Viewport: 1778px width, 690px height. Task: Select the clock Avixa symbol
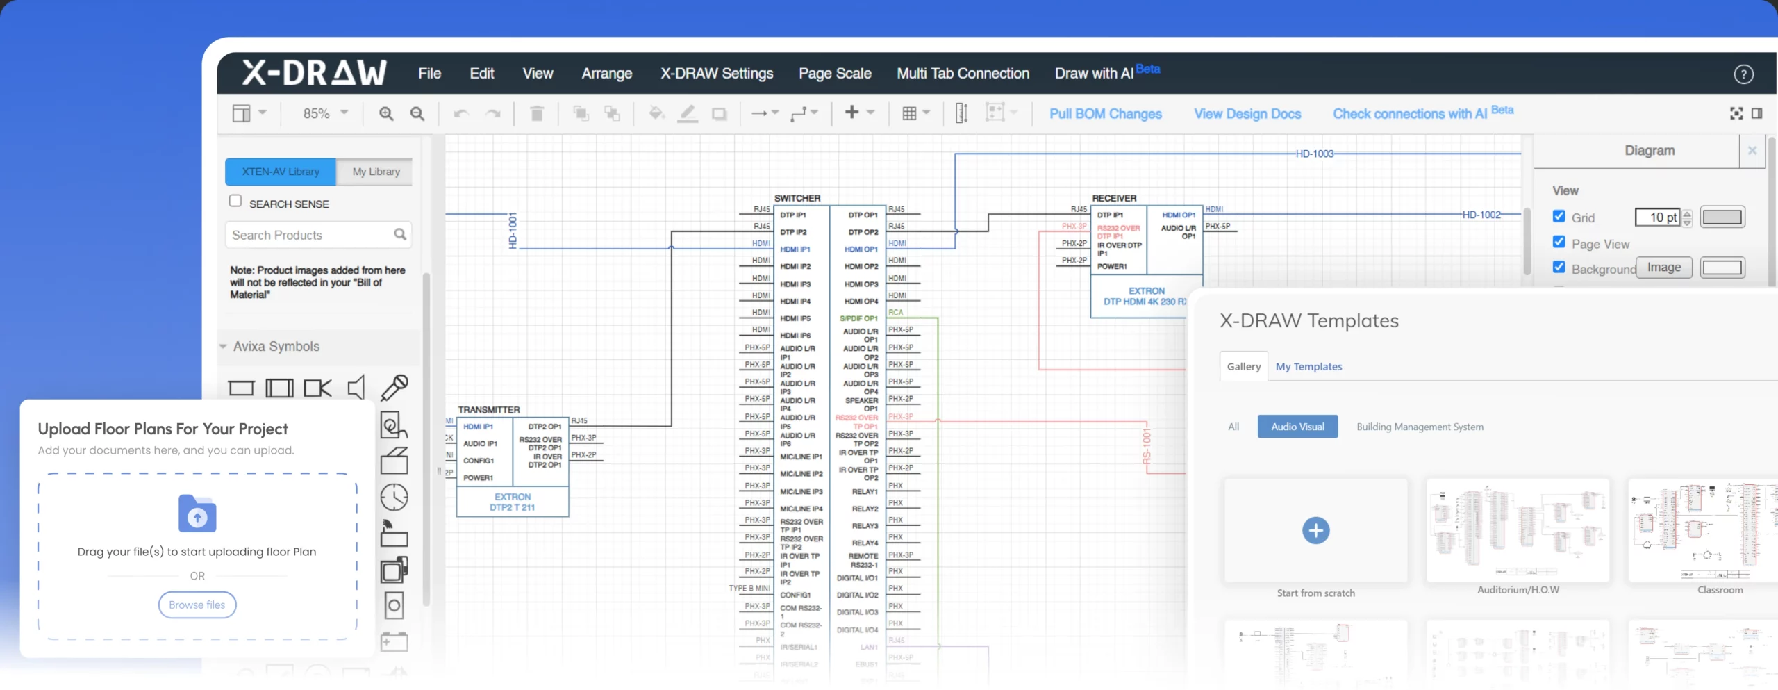[x=394, y=498]
